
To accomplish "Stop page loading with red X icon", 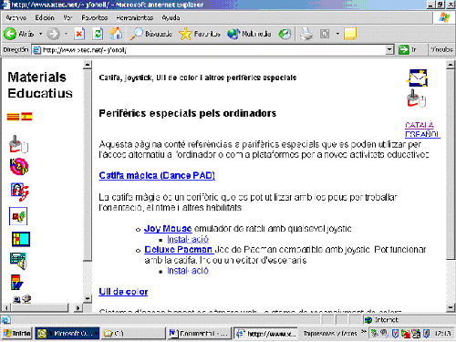I will pos(79,34).
